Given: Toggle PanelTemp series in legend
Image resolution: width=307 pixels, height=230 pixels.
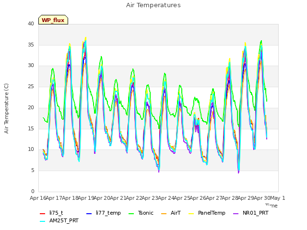Looking at the screenshot, I should point(207,213).
